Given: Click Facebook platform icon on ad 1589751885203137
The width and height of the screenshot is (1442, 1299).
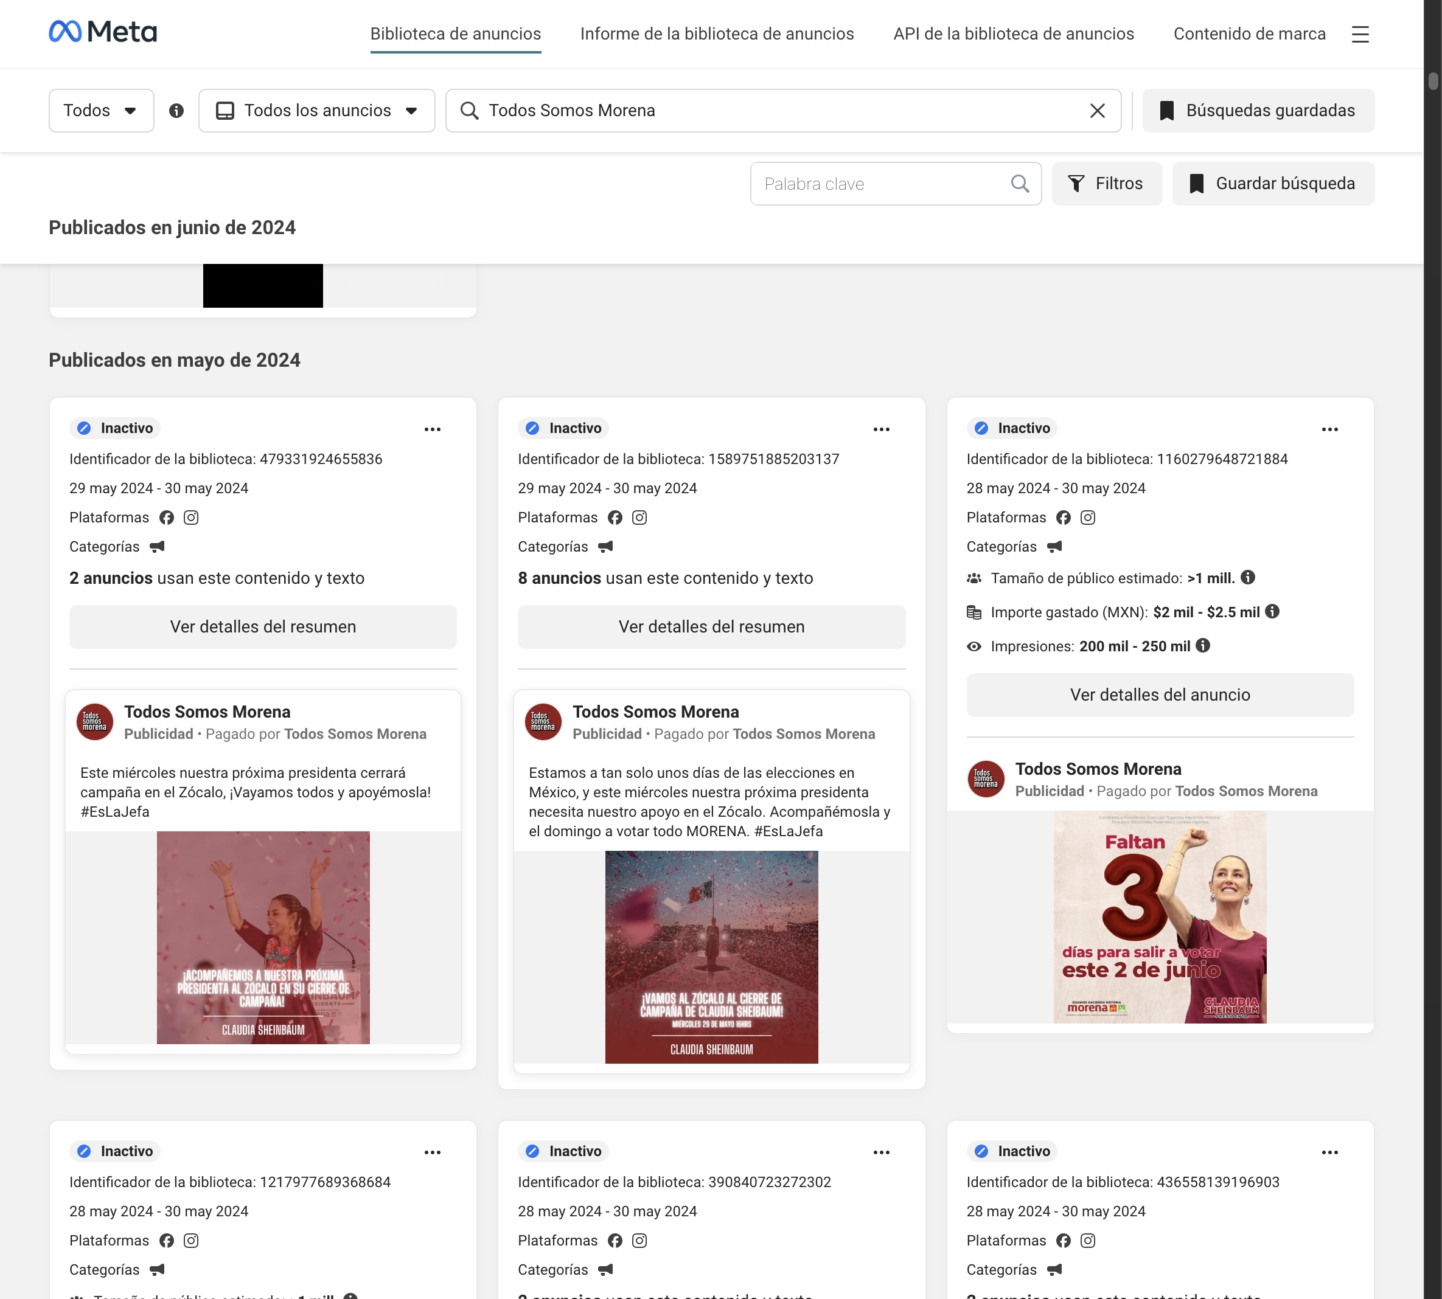Looking at the screenshot, I should click(x=615, y=518).
